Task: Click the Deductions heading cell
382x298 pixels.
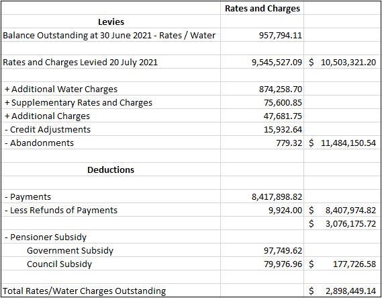Action: pyautogui.click(x=111, y=170)
